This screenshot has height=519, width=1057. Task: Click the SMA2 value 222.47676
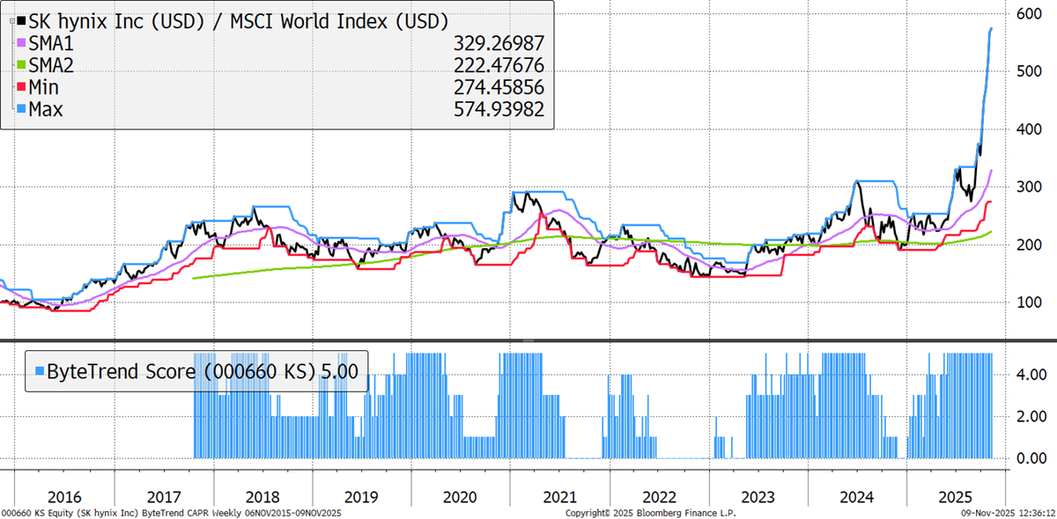(501, 65)
